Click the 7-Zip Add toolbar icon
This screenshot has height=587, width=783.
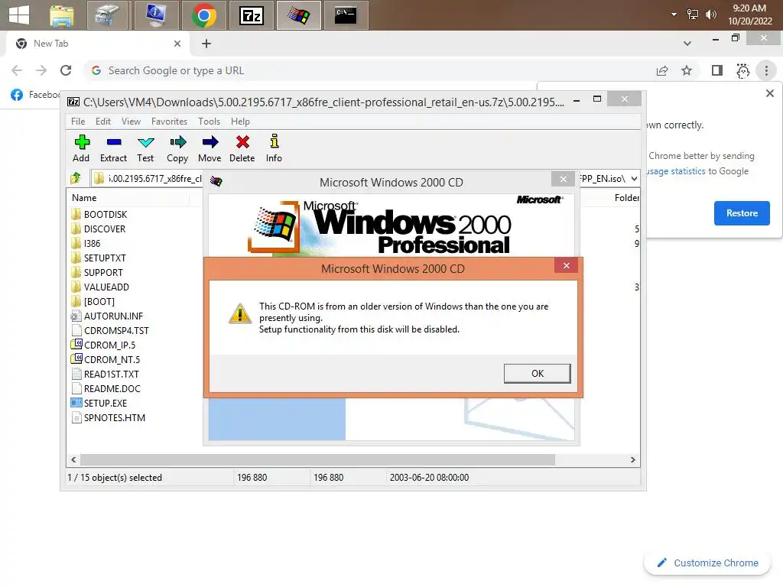pos(82,143)
